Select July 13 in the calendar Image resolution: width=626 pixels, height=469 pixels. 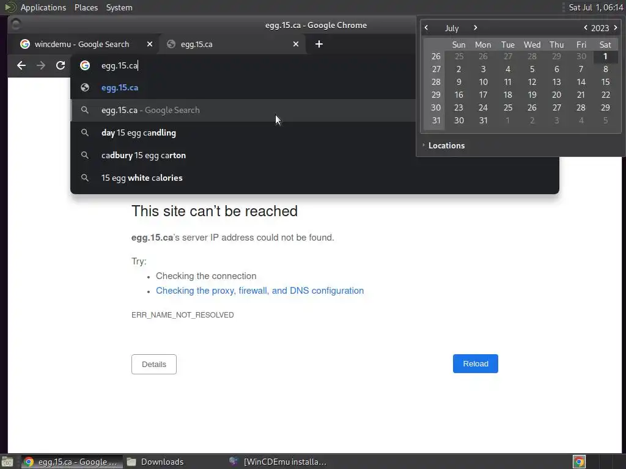pos(556,82)
